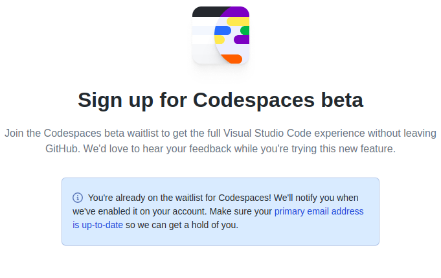Screen dimensions: 441x278
Task: Click the info circle icon in notice
Action: tap(78, 198)
